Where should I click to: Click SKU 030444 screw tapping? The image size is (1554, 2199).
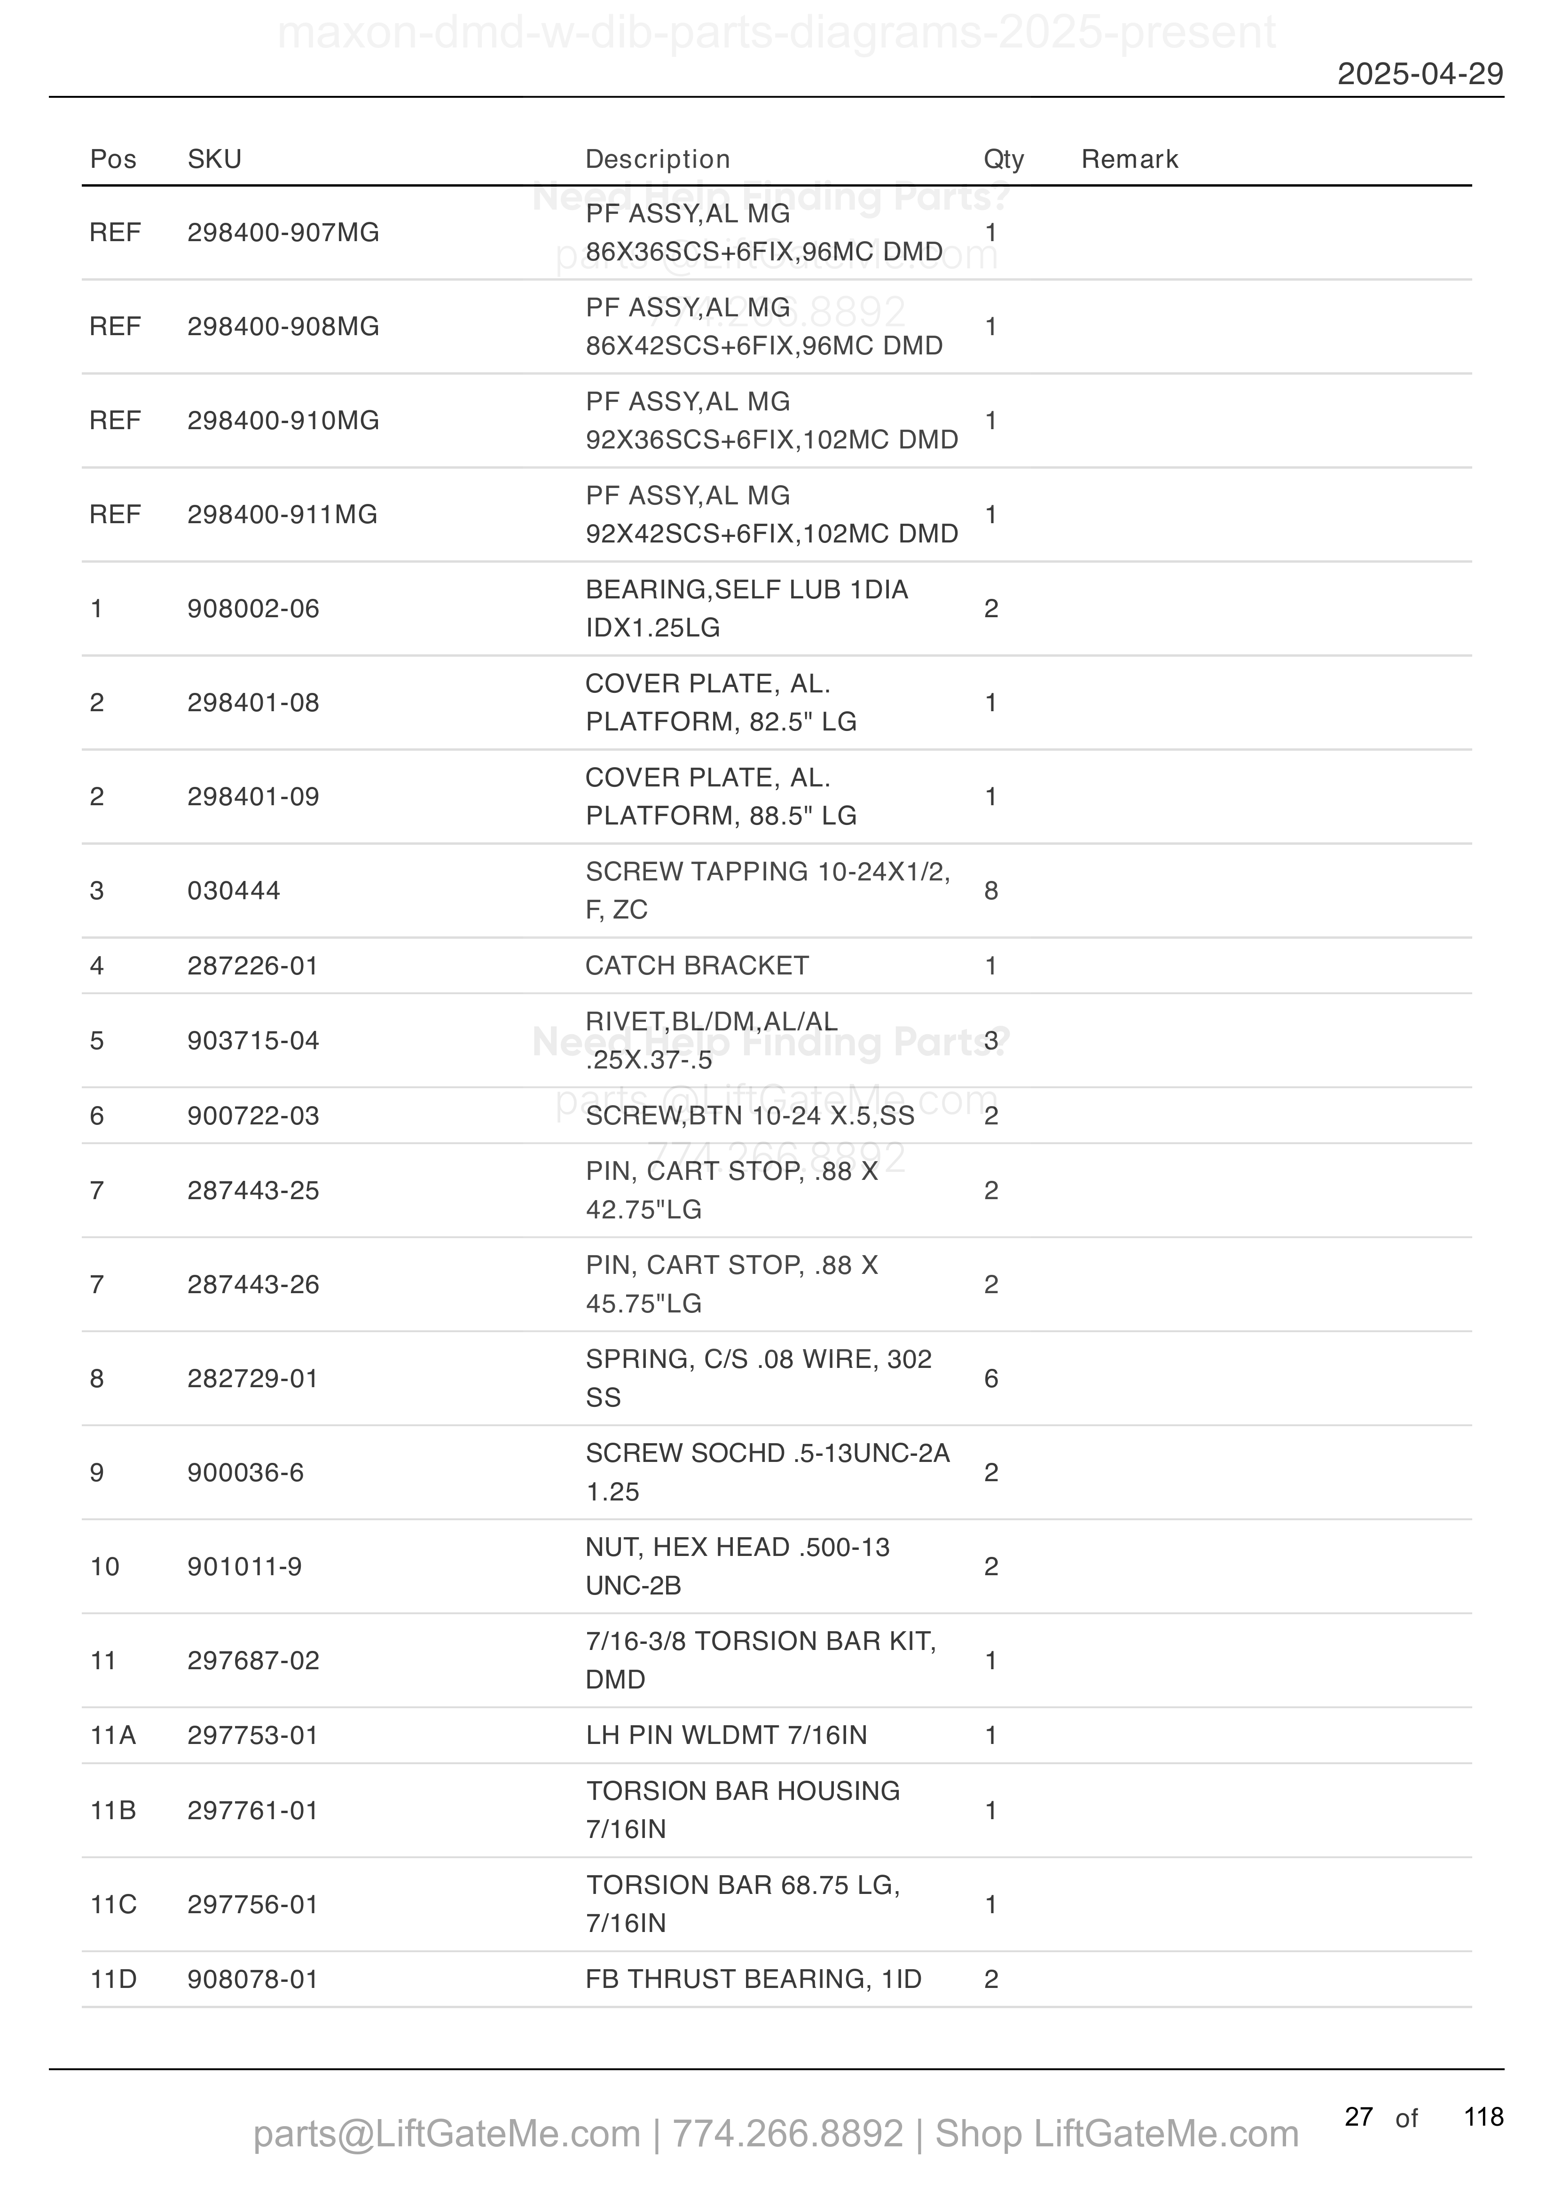tap(234, 891)
